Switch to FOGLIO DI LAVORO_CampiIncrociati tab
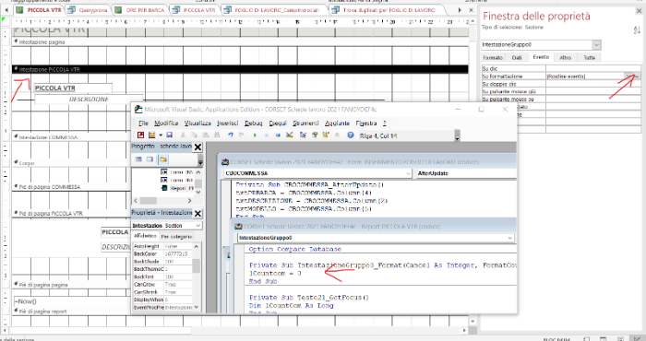Image resolution: width=646 pixels, height=341 pixels. pyautogui.click(x=273, y=10)
